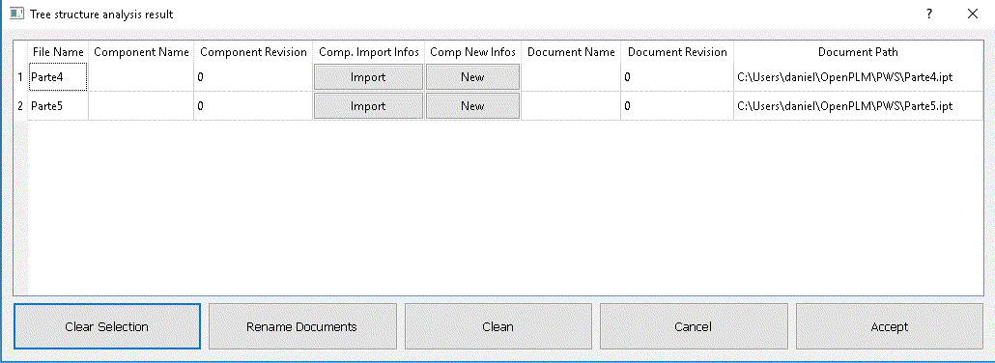Select the Component Name column header
The height and width of the screenshot is (363, 995).
[x=141, y=52]
